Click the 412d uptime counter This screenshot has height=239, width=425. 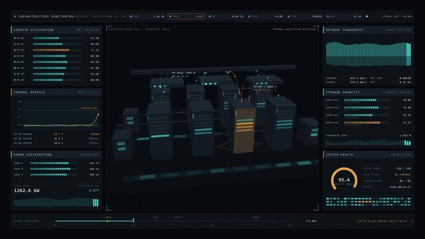pyautogui.click(x=400, y=187)
